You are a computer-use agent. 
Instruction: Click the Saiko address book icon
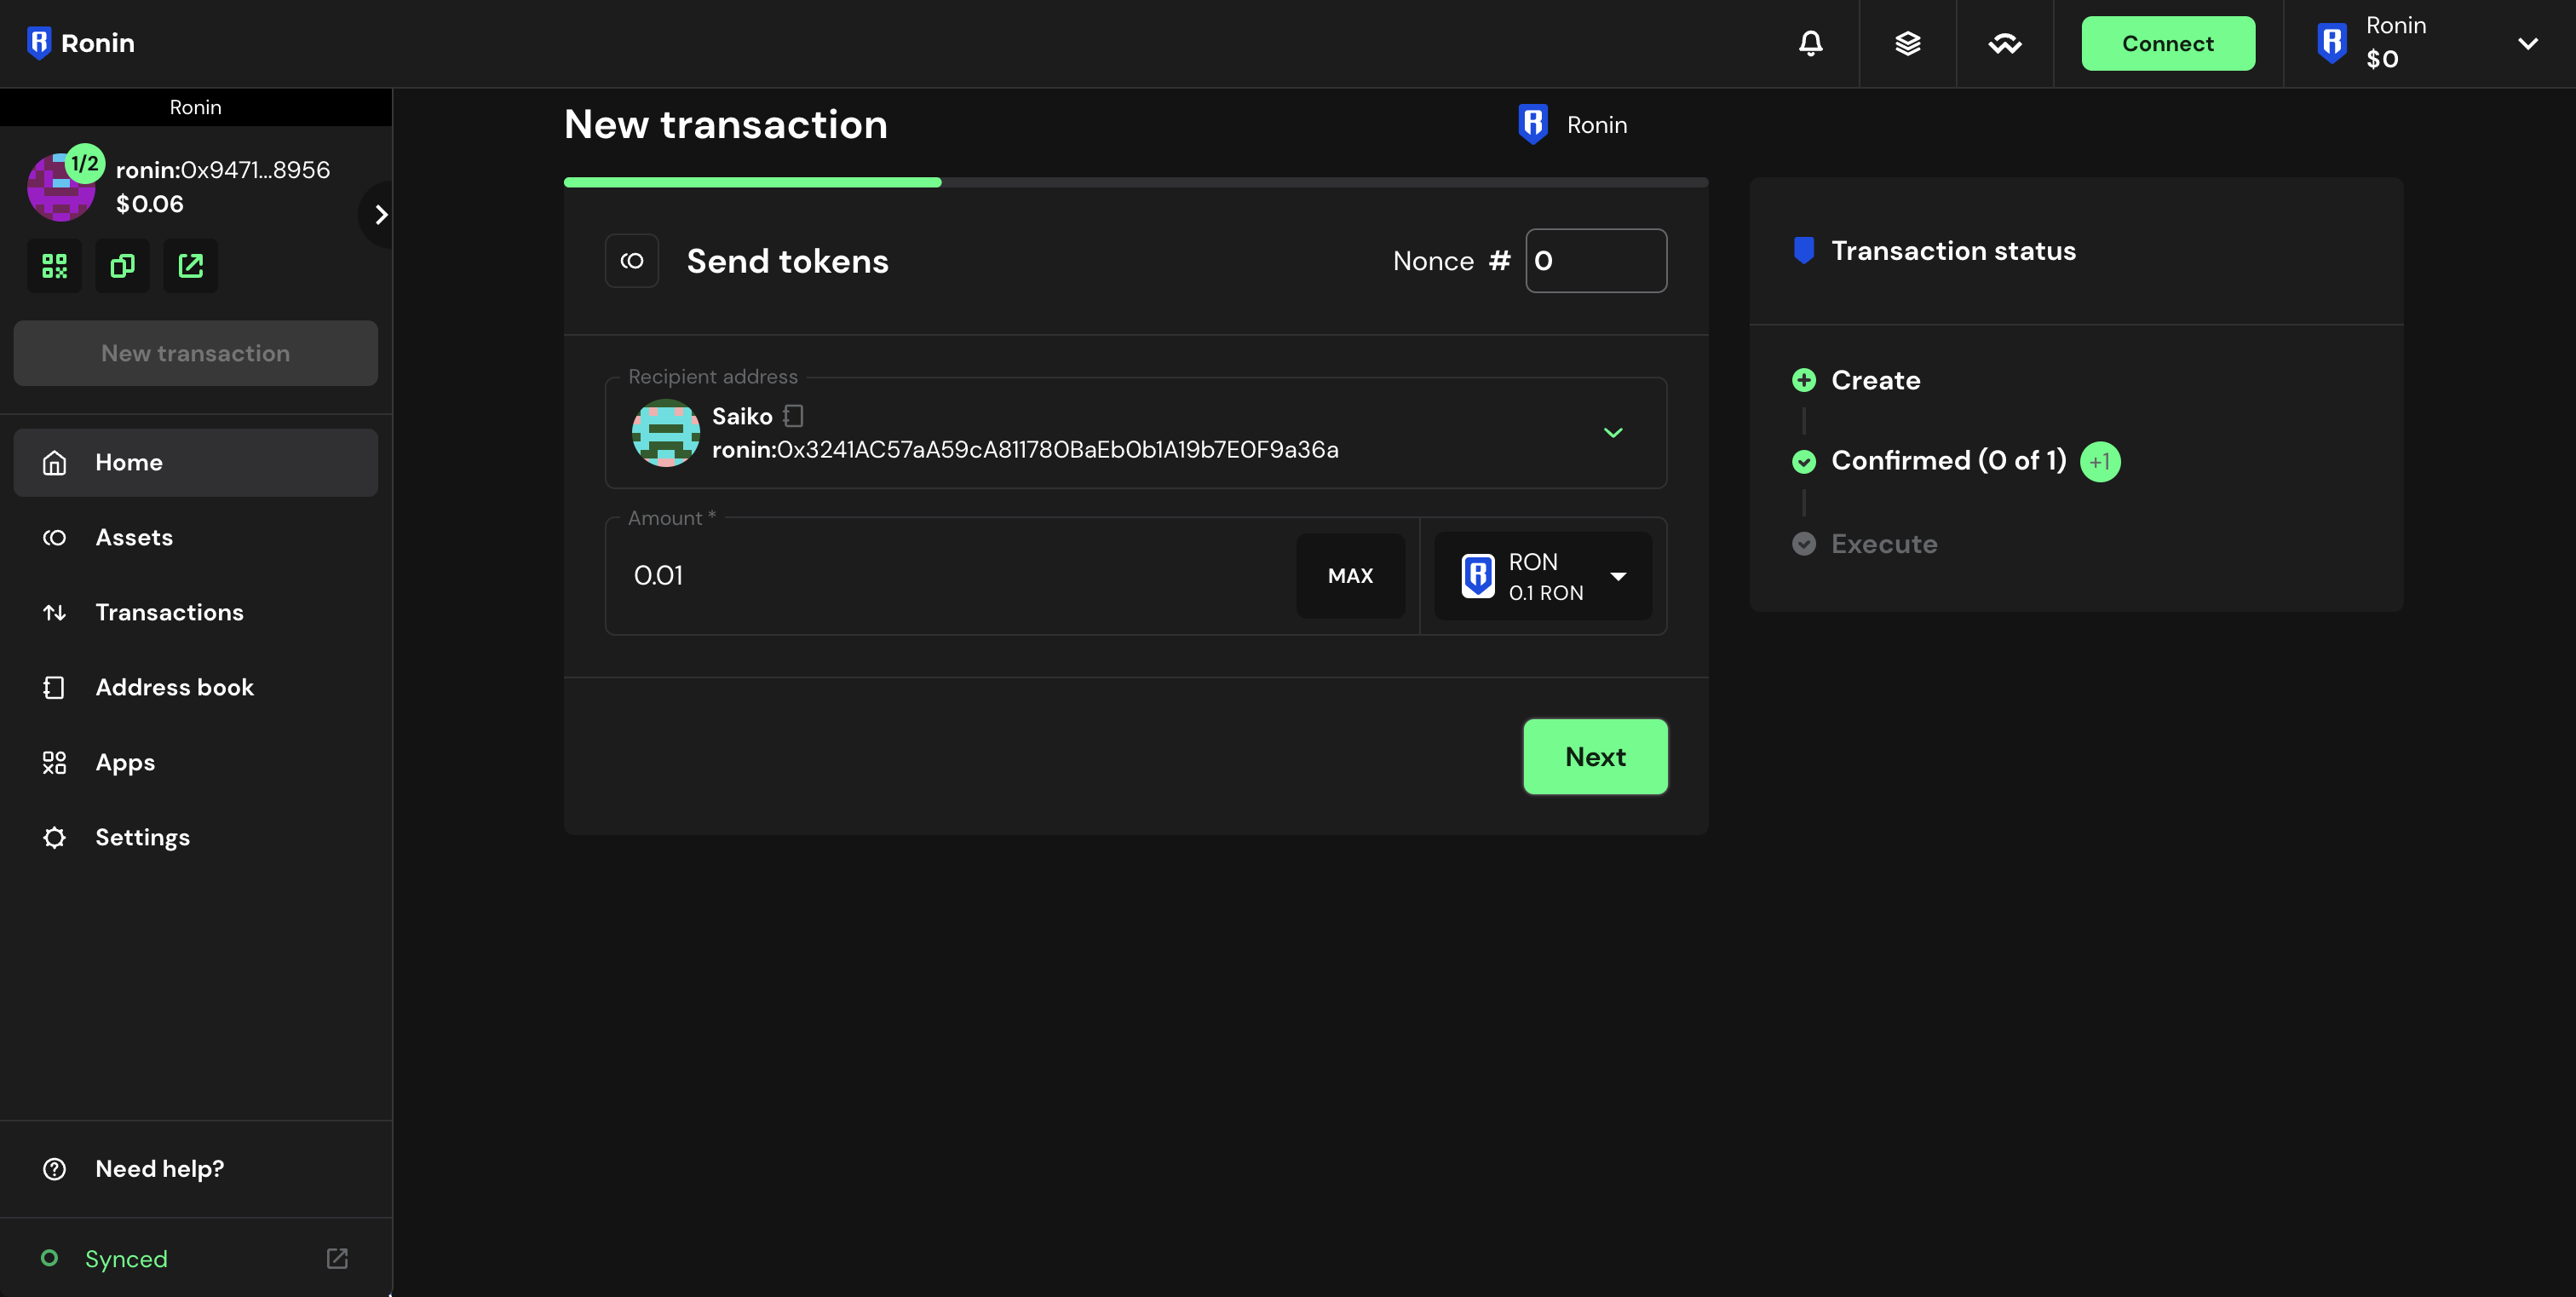(793, 415)
